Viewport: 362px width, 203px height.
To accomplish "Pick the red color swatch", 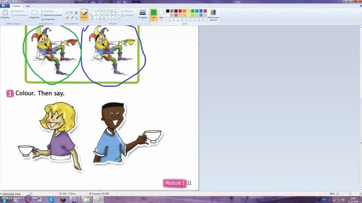I will pos(180,11).
